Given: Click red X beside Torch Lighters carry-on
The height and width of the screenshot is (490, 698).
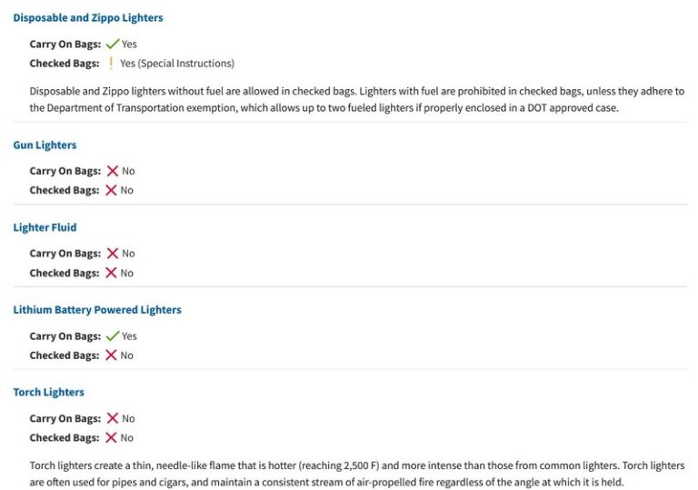Looking at the screenshot, I should pyautogui.click(x=112, y=418).
